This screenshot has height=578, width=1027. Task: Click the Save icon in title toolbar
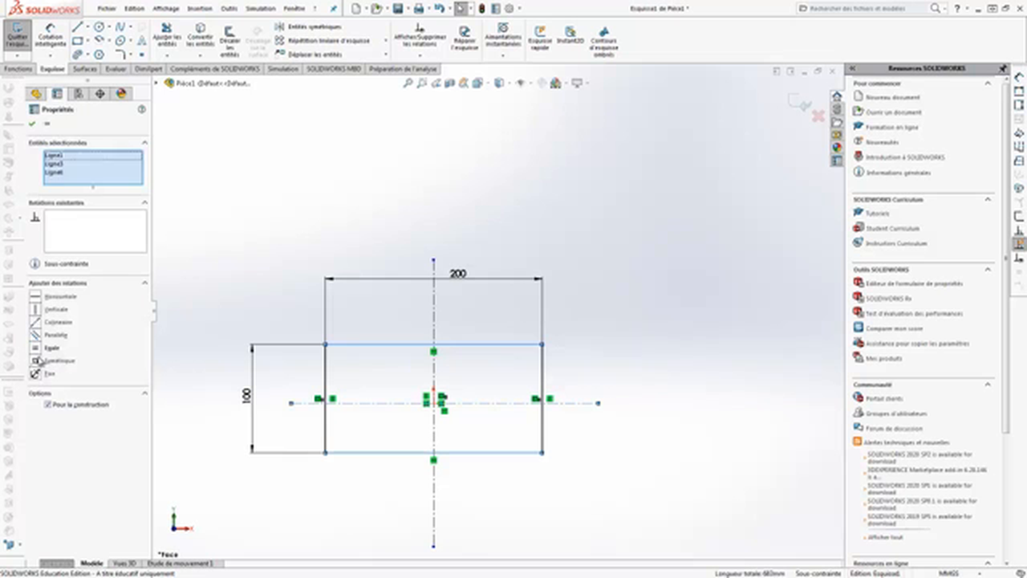pyautogui.click(x=397, y=8)
